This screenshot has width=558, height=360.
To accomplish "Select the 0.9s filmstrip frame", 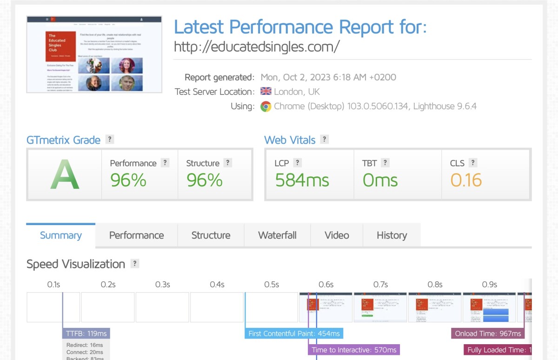I will 489,307.
